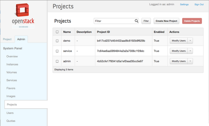
Task: Check the admin project checkbox
Action: 57,61
